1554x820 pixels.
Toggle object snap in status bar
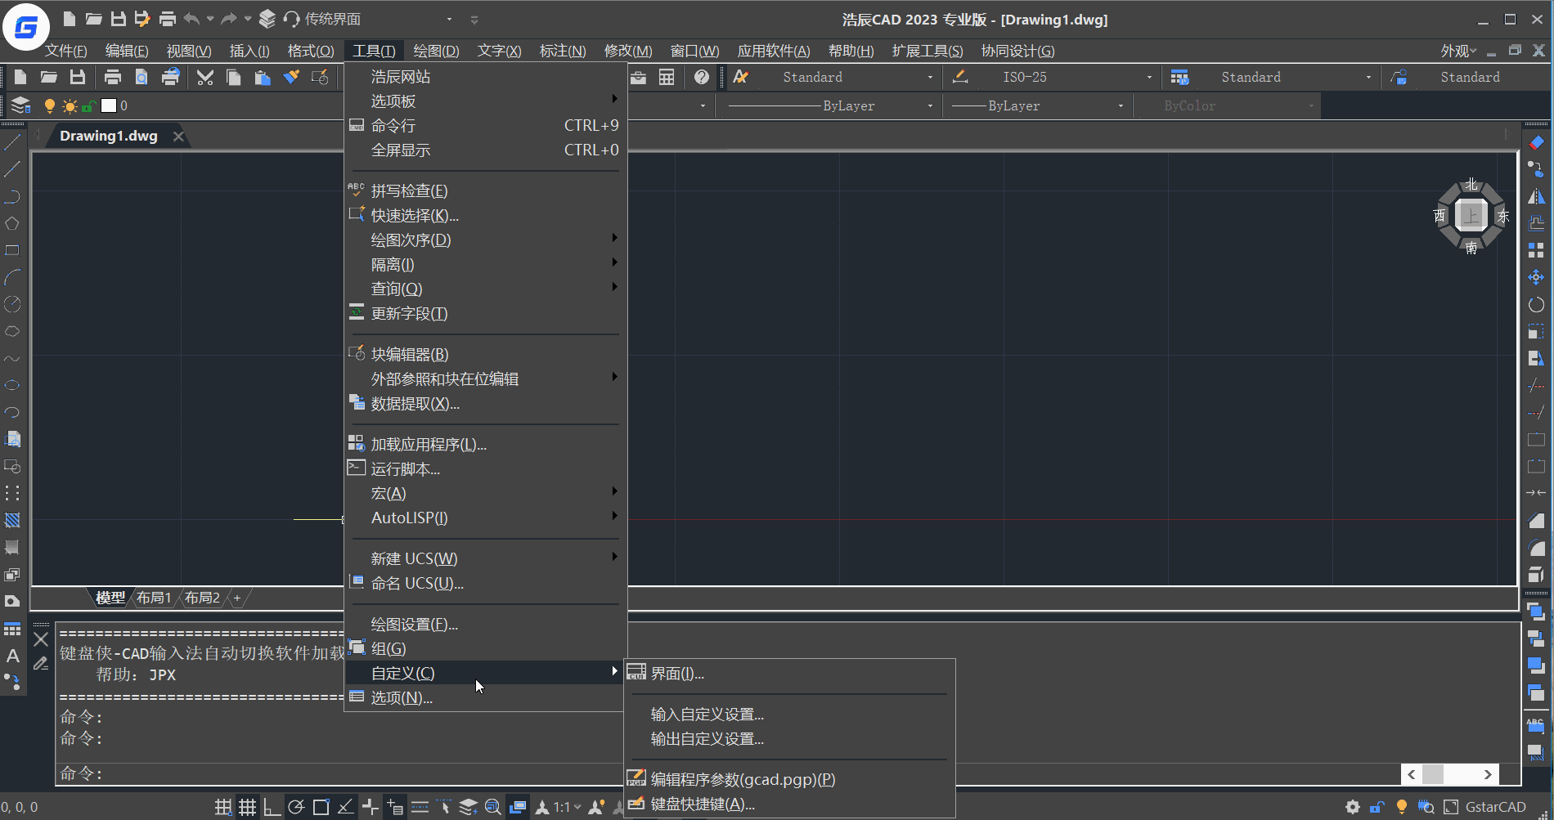[x=321, y=807]
